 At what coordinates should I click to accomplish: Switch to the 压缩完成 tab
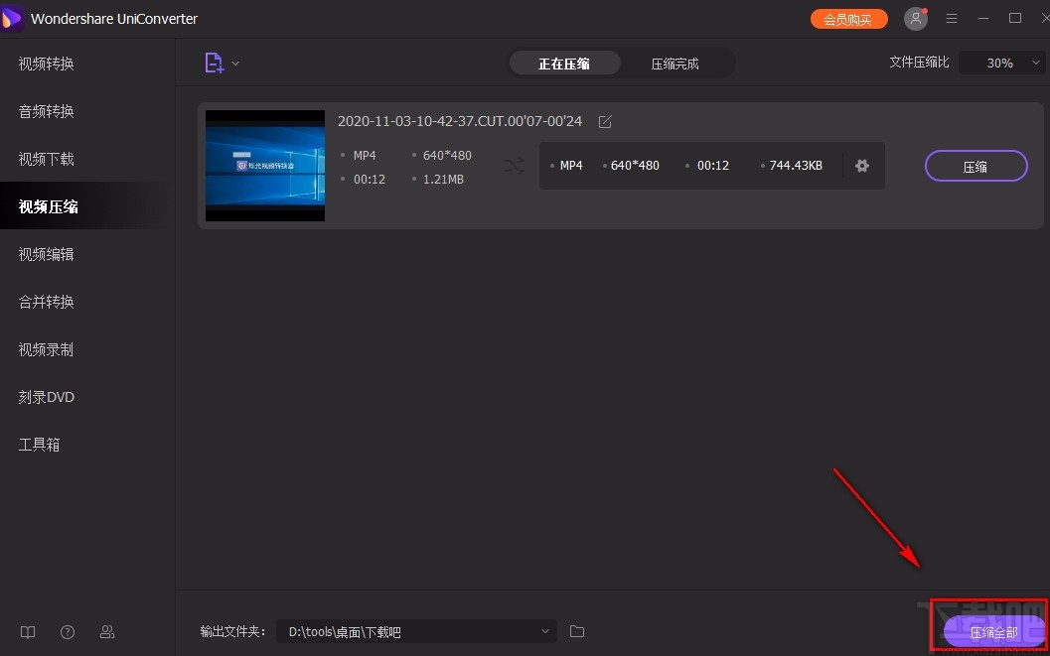[675, 63]
